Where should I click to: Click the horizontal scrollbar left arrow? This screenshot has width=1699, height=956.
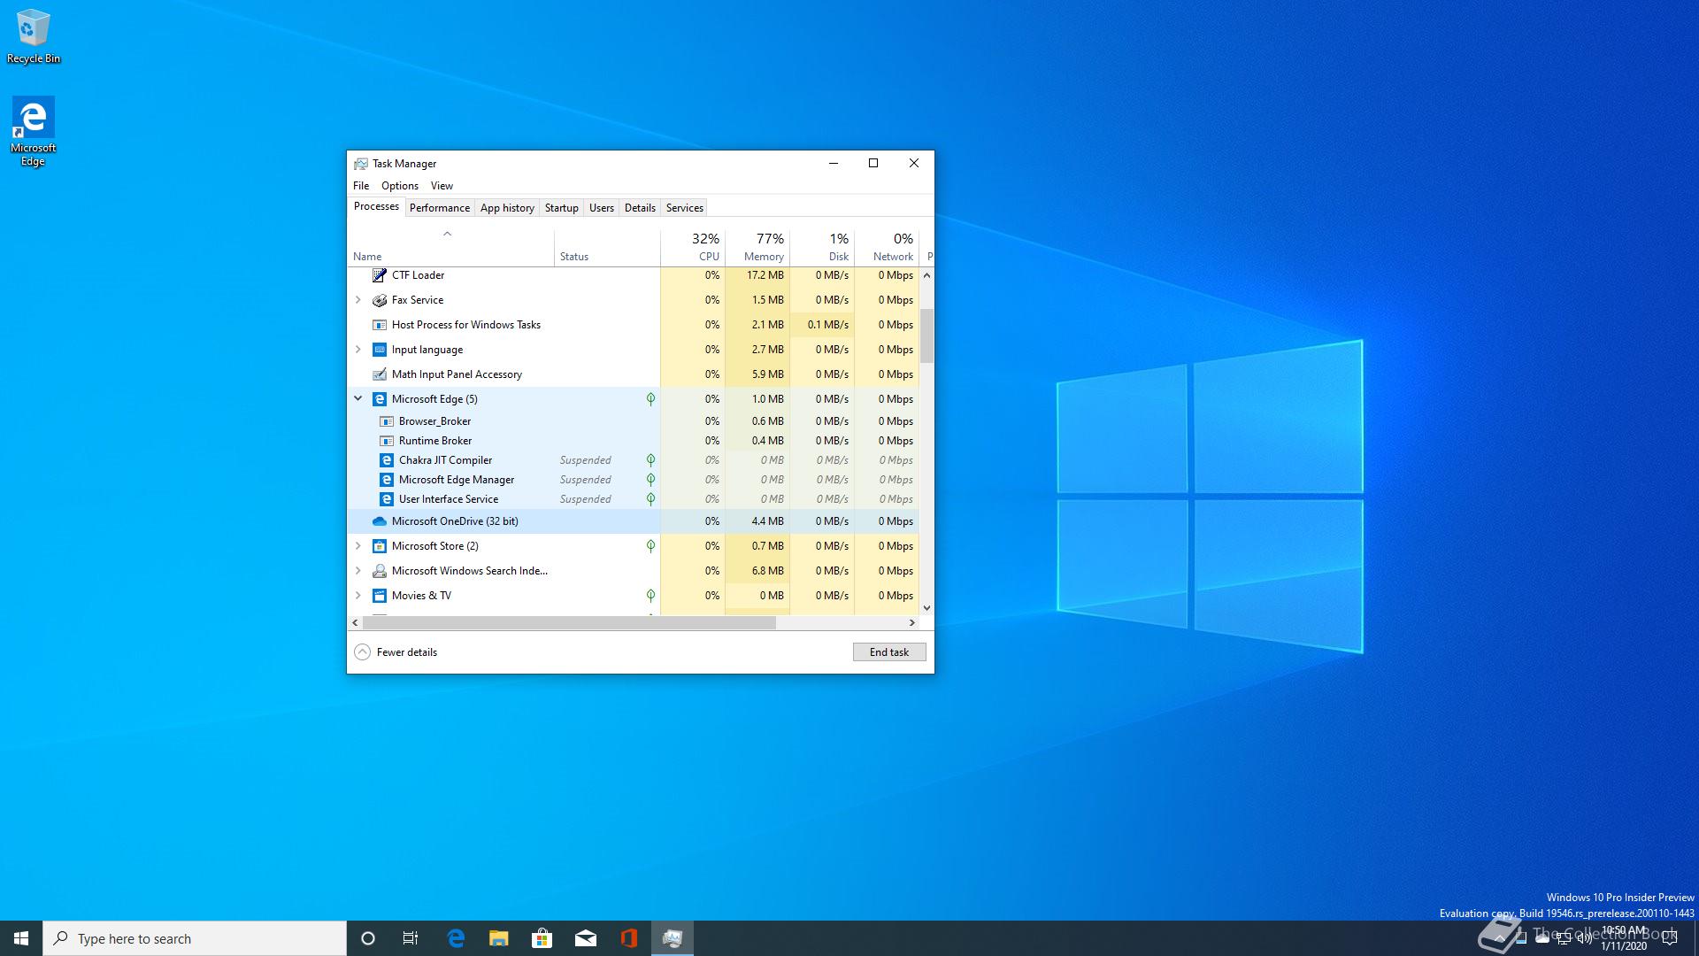(356, 623)
